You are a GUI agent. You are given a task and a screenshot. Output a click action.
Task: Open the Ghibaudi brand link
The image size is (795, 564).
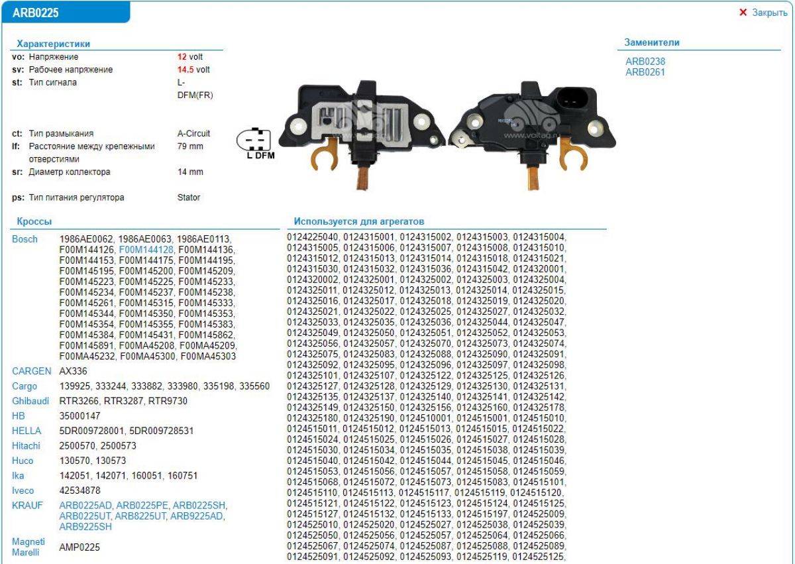30,401
